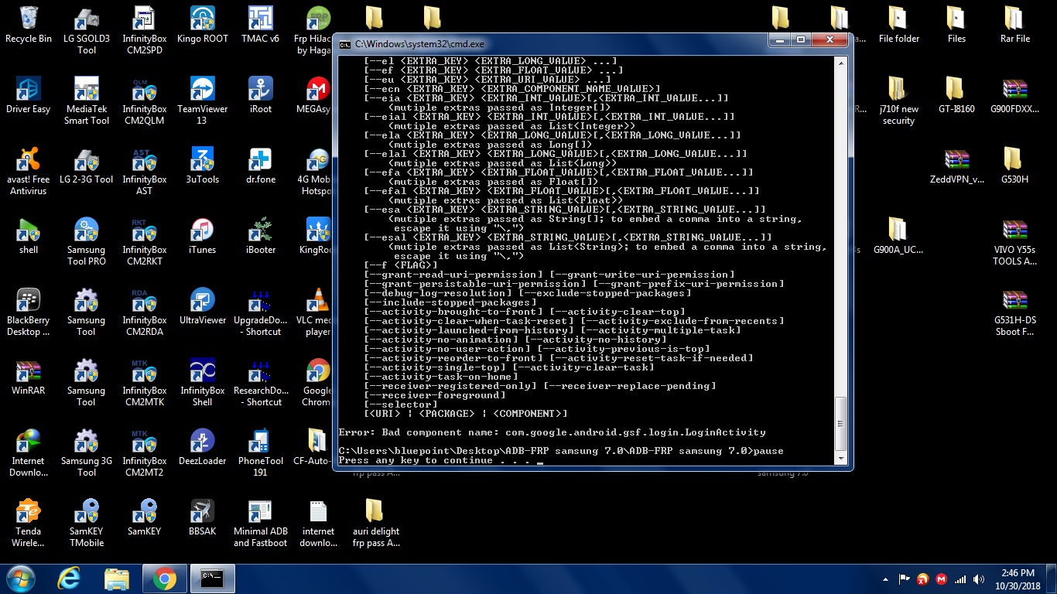This screenshot has height=594, width=1057.
Task: Select the PhoneTool 191 icon
Action: click(x=260, y=452)
